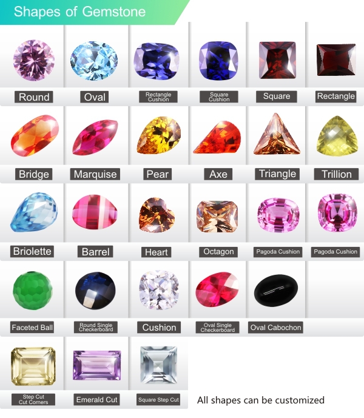Click the brown Triangle gemstone
This screenshot has height=418, width=364.
[277, 134]
